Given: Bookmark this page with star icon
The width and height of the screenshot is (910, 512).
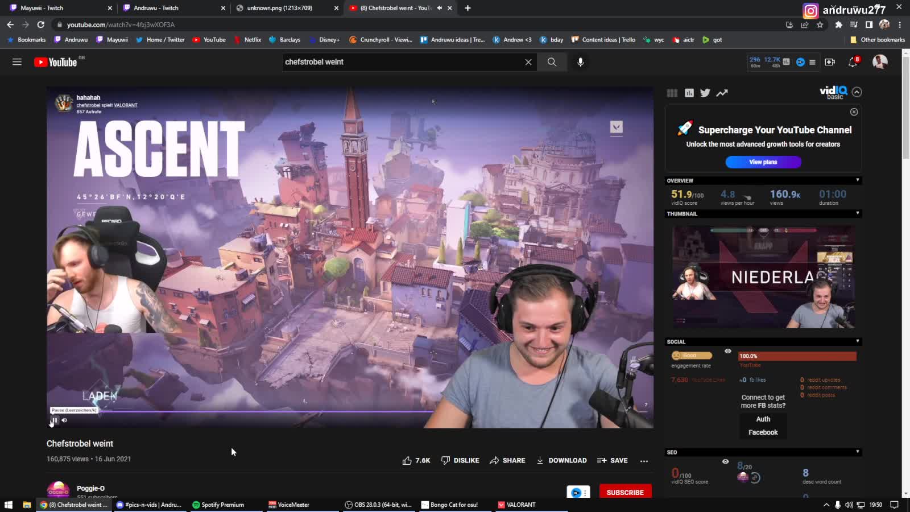Looking at the screenshot, I should pyautogui.click(x=820, y=24).
